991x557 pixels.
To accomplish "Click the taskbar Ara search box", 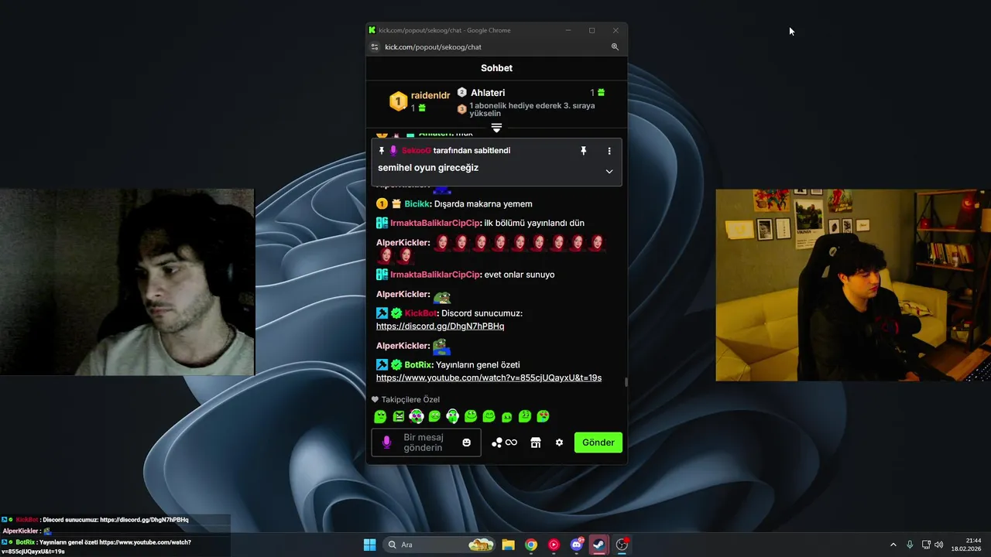I will 441,545.
